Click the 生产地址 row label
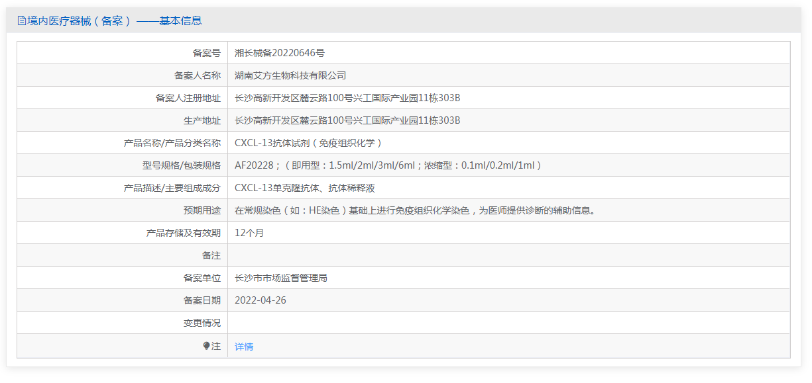This screenshot has height=383, width=812. pos(202,120)
